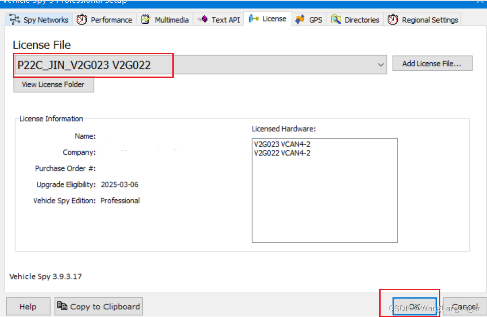Screen dimensions: 487x317
Task: Click the Spy Networks tab icon
Action: (15, 19)
